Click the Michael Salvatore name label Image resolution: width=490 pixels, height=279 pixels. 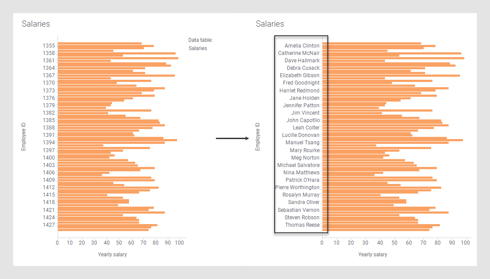[299, 165]
